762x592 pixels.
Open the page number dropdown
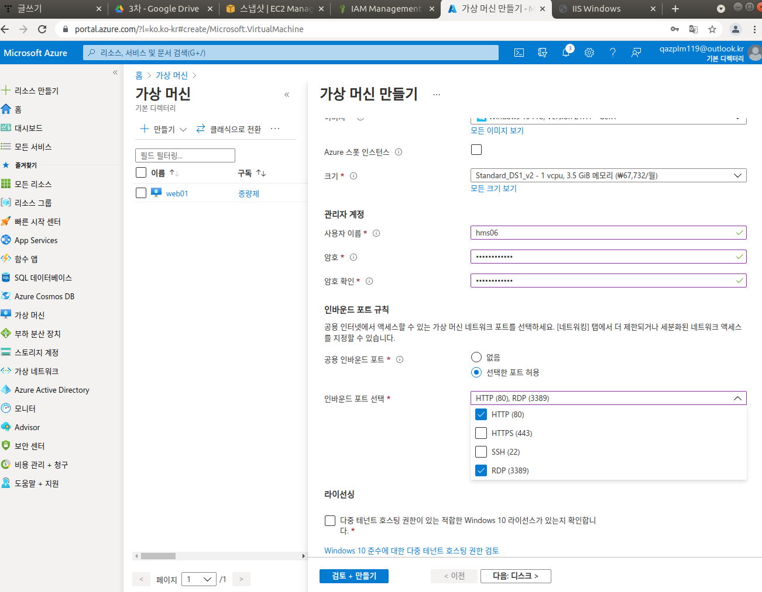(x=199, y=579)
